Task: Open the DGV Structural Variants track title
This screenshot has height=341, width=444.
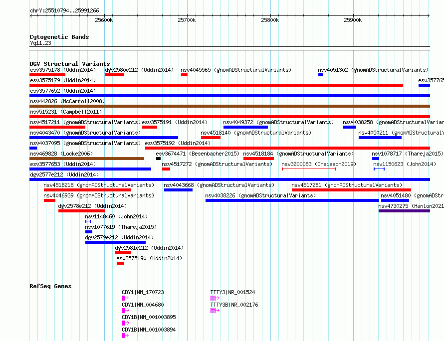Action: [70, 64]
